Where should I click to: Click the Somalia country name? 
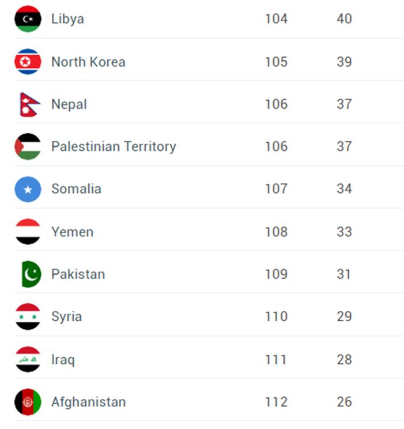click(x=76, y=189)
